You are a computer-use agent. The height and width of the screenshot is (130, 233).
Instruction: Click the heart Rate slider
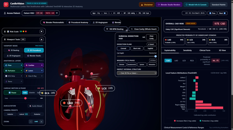23,98
